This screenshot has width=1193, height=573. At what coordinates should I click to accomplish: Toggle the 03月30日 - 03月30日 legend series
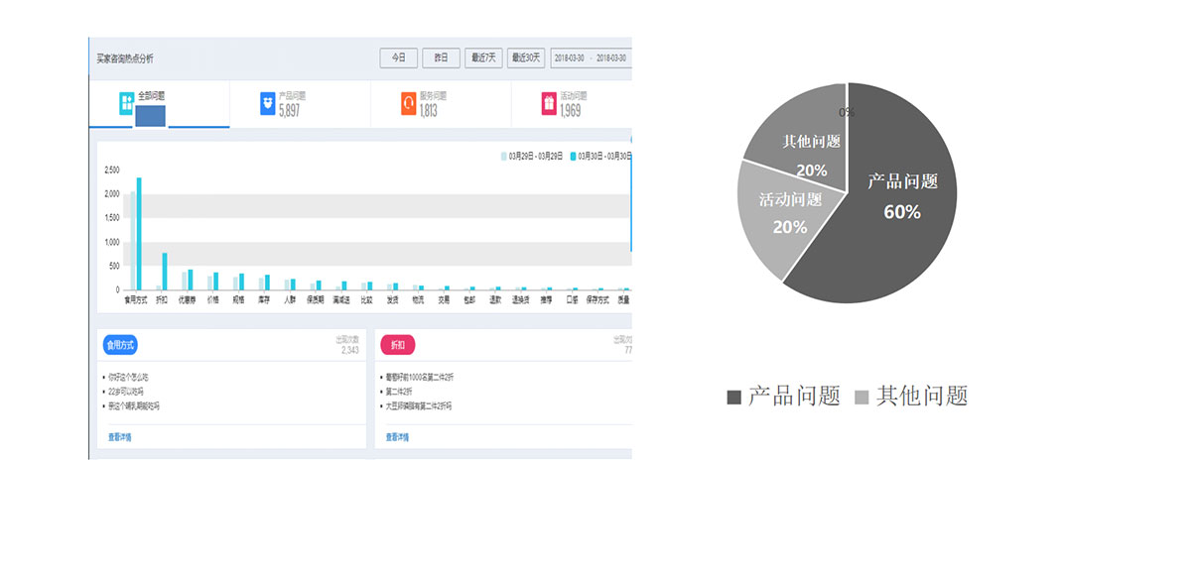click(601, 156)
